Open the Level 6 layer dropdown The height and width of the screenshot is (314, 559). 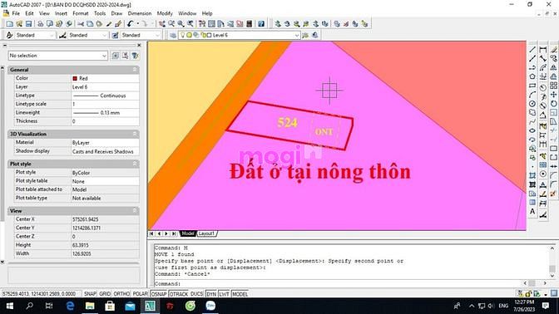pyautogui.click(x=239, y=35)
